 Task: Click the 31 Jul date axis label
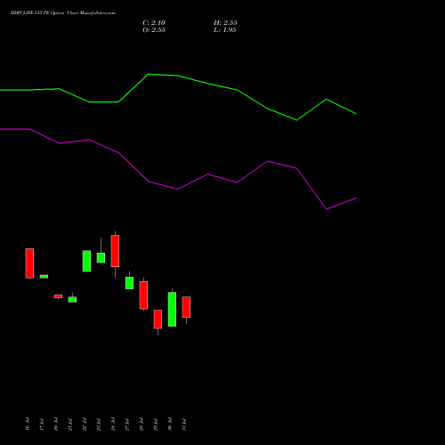(x=184, y=424)
